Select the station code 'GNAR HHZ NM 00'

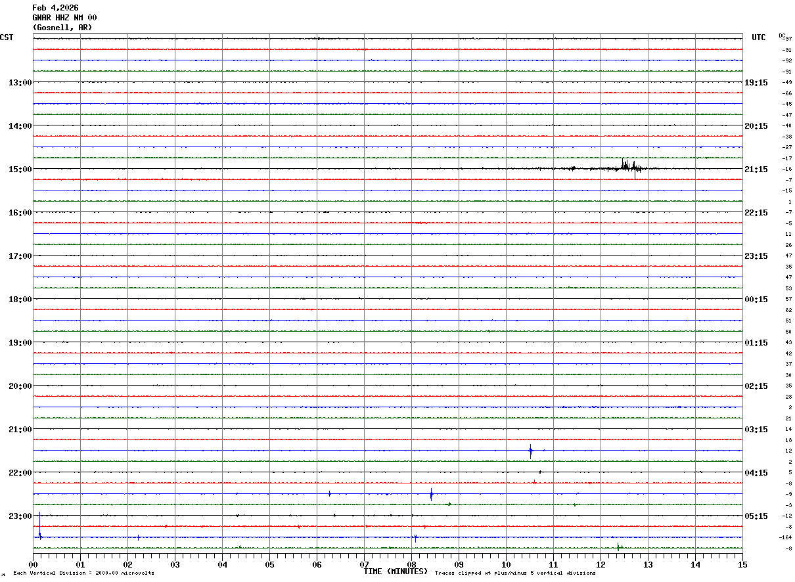[x=64, y=18]
